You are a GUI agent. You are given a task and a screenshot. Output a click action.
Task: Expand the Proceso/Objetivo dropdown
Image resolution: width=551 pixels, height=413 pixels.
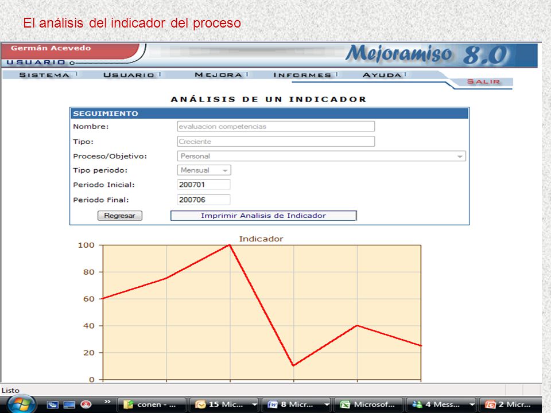(321, 156)
